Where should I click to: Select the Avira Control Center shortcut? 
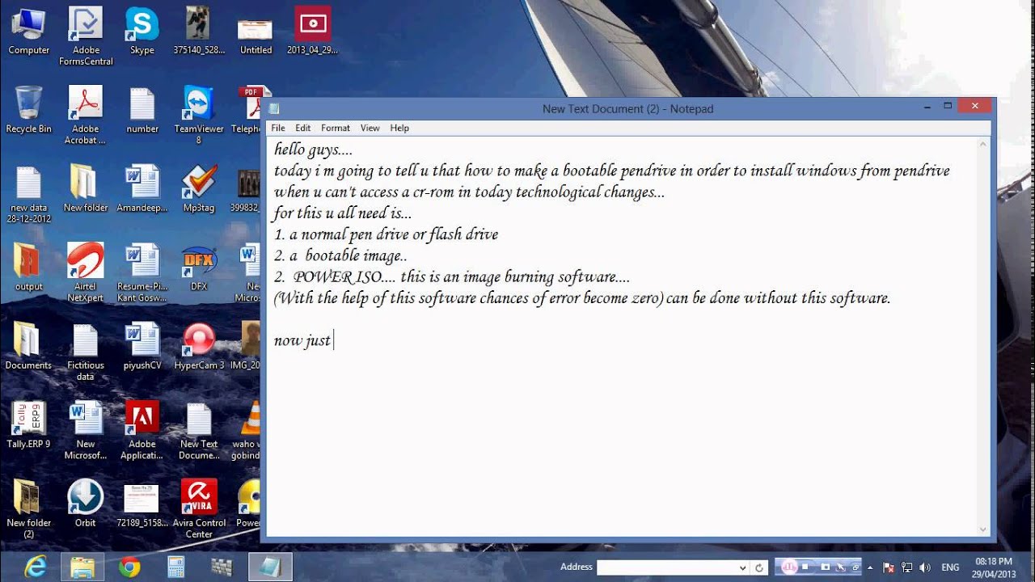(x=199, y=508)
